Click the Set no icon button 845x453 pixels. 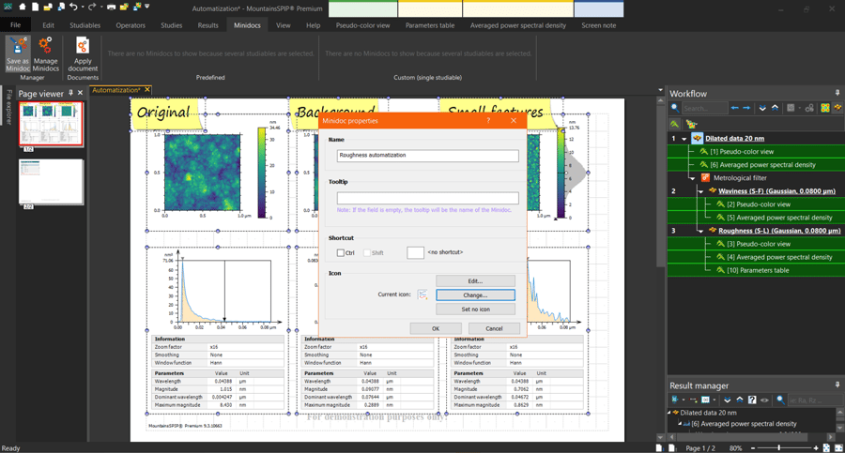[475, 310]
